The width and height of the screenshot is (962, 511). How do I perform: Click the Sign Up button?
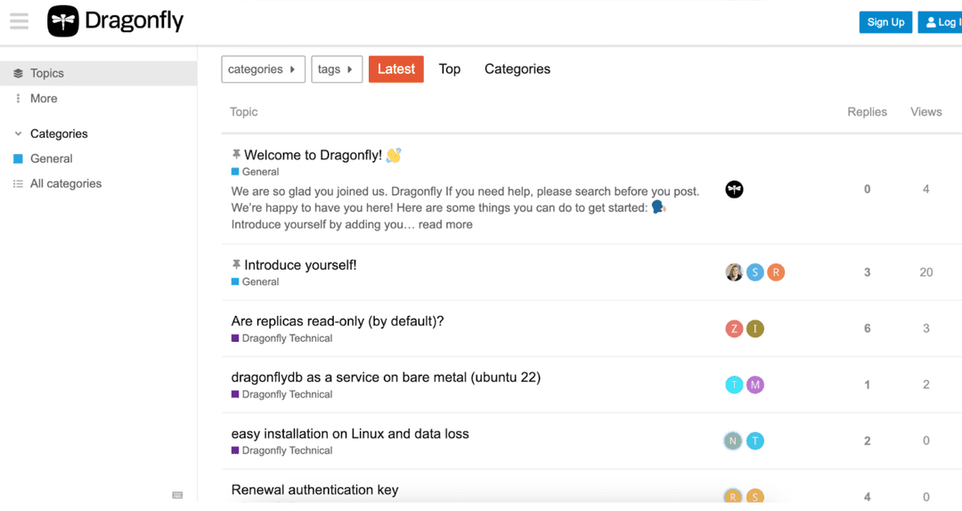coord(885,22)
